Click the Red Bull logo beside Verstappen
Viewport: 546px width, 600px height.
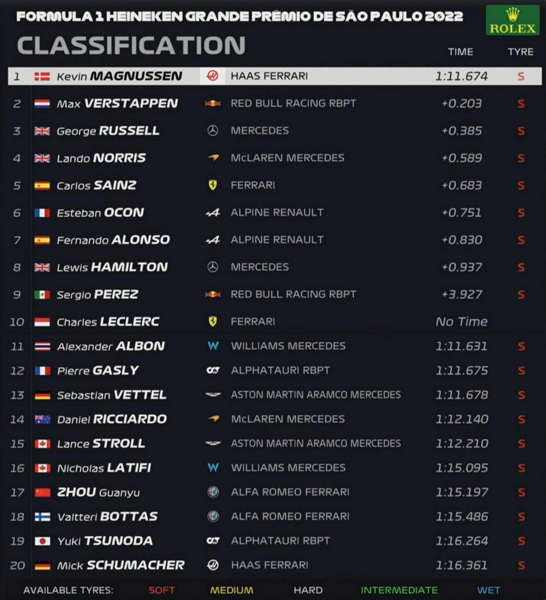click(213, 103)
